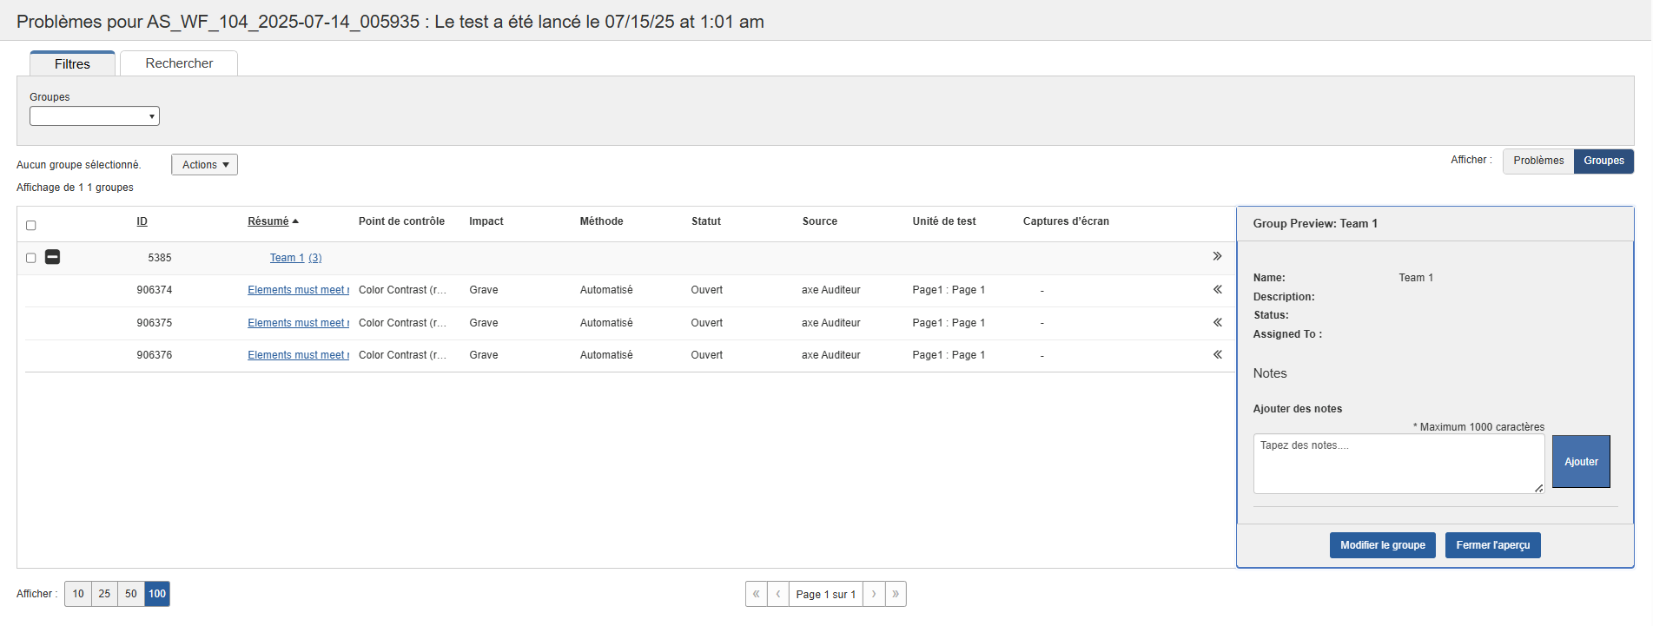1653x626 pixels.
Task: Open the Groupes dropdown filter
Action: tap(95, 116)
